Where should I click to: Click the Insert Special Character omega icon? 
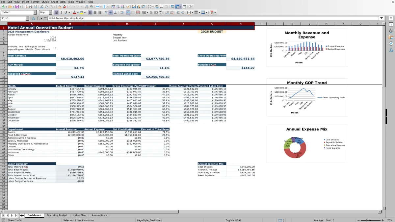150,7
